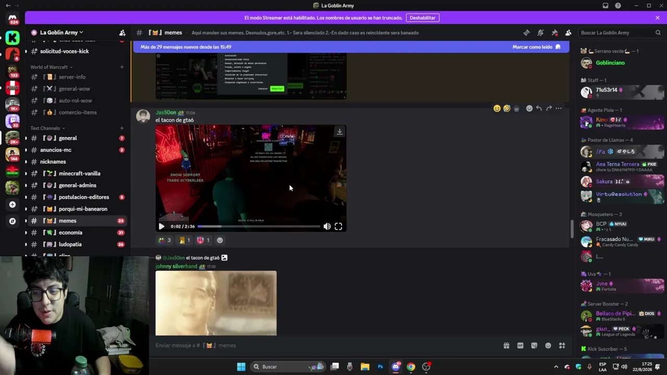Open solicitud-voces-kick channel
667x375 pixels.
pyautogui.click(x=77, y=52)
